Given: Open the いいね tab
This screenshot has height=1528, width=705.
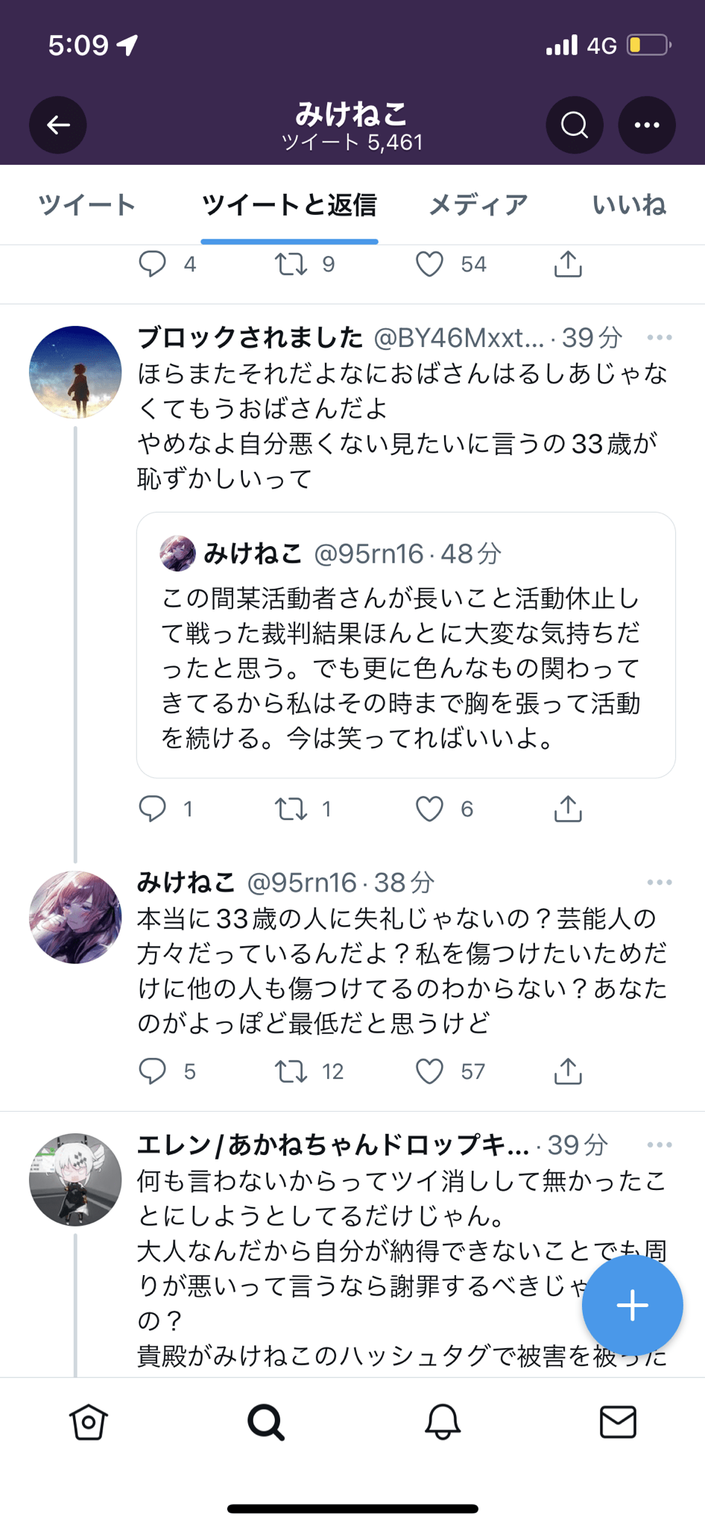Looking at the screenshot, I should click(628, 204).
